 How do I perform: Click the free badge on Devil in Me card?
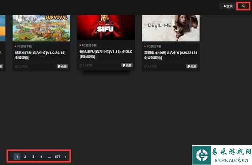pos(192,66)
